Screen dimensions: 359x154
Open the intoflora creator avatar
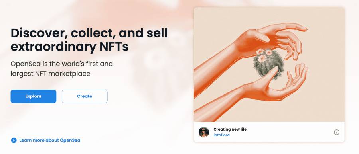[204, 132]
